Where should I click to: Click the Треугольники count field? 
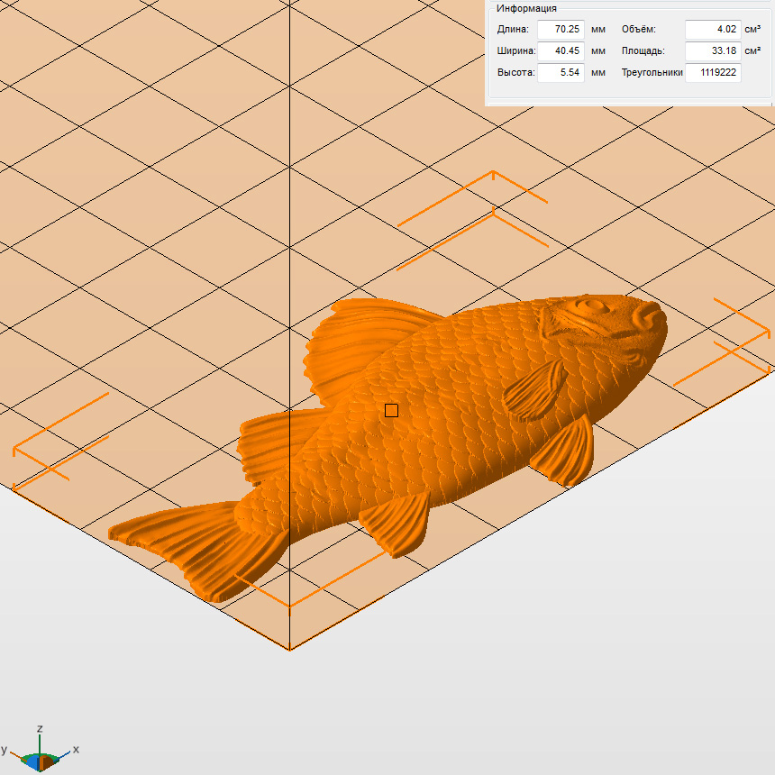click(713, 73)
